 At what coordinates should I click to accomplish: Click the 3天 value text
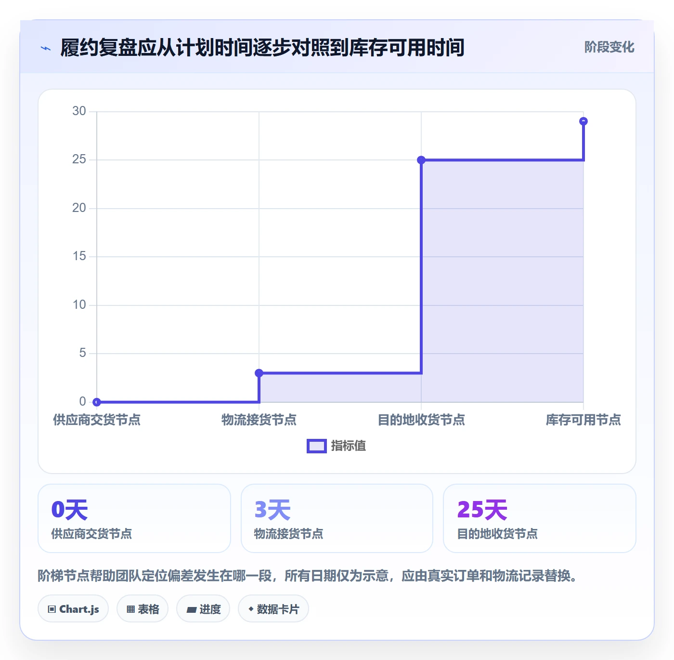tap(272, 510)
